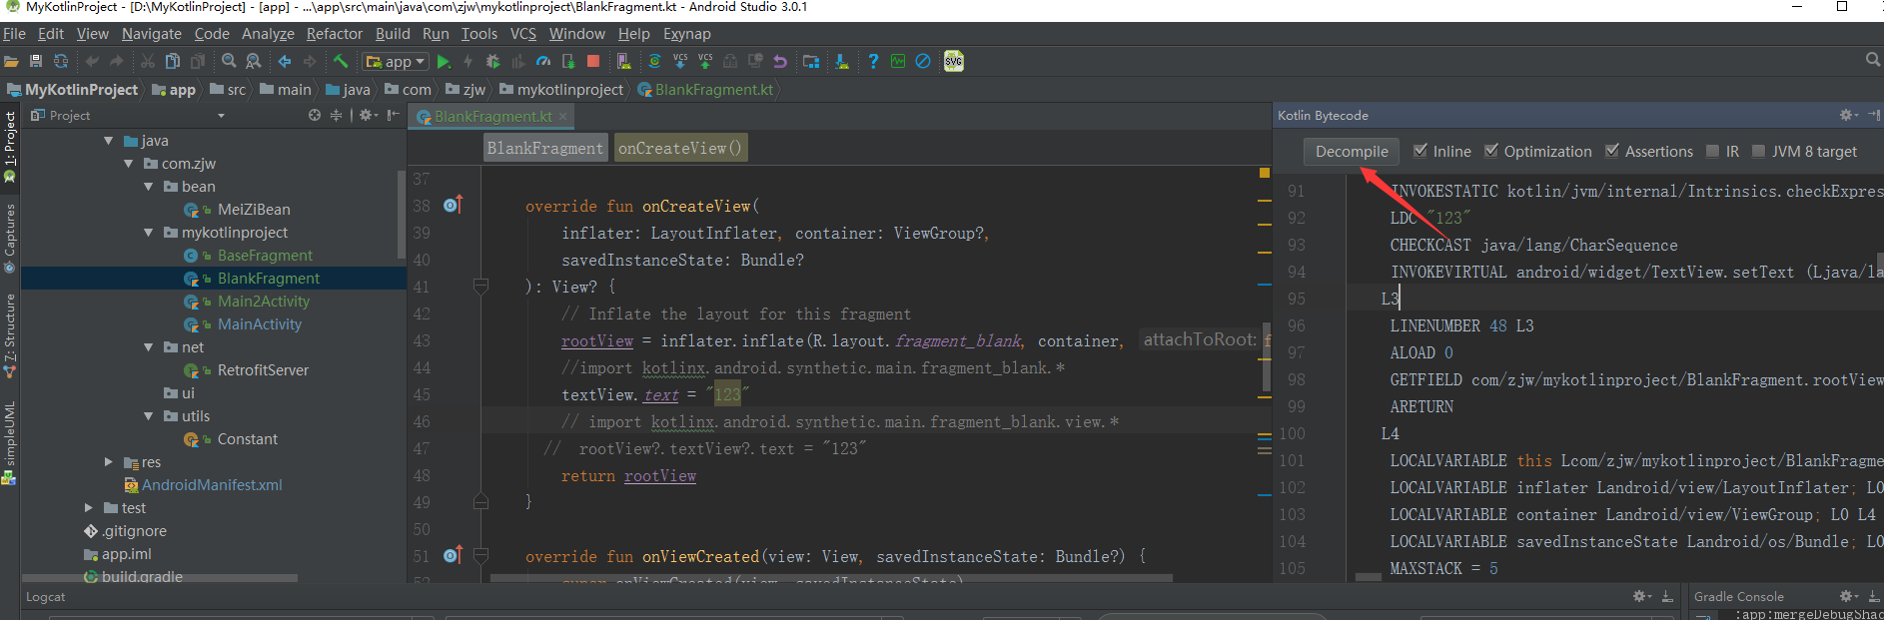Click the VCS commit (up arrow) icon
The width and height of the screenshot is (1884, 620).
point(705,61)
